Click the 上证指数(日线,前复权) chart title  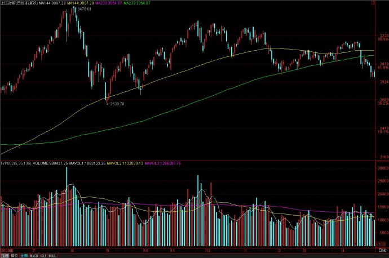[19, 3]
